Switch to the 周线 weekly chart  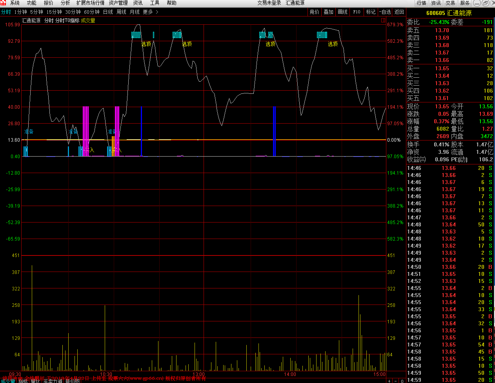(x=121, y=12)
